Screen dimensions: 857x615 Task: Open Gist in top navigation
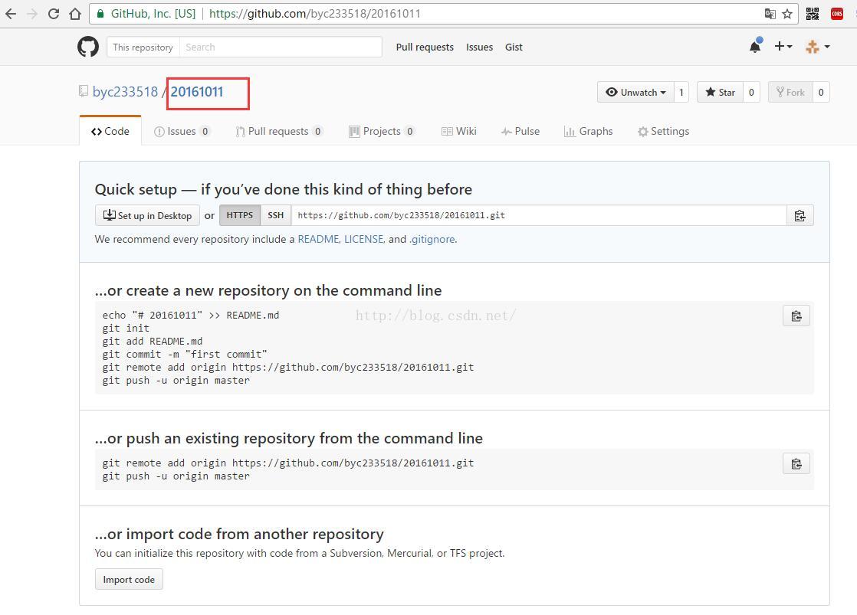coord(514,47)
